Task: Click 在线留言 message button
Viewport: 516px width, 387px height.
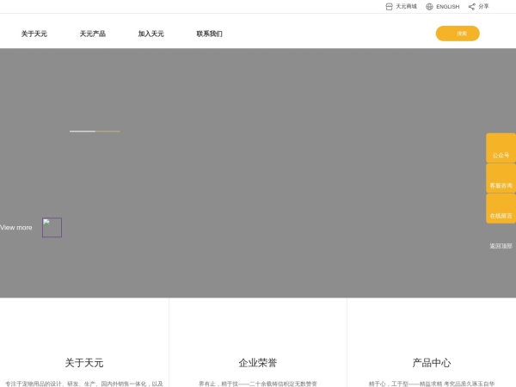Action: 501,208
